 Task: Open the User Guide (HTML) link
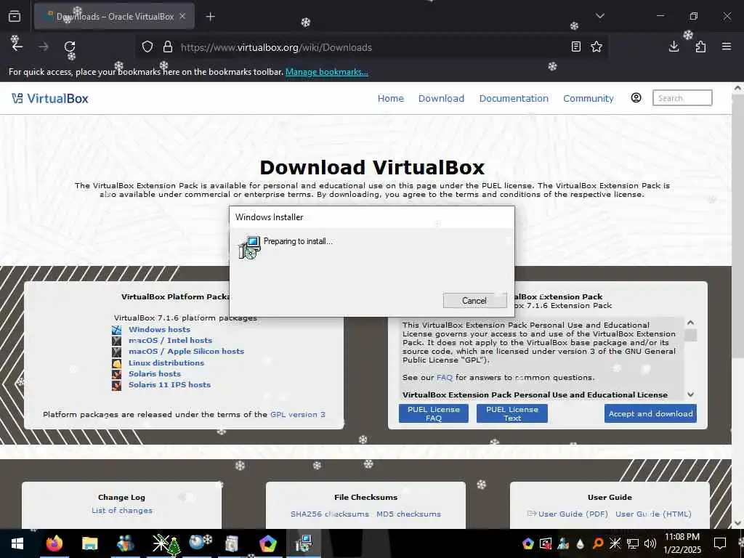[653, 514]
